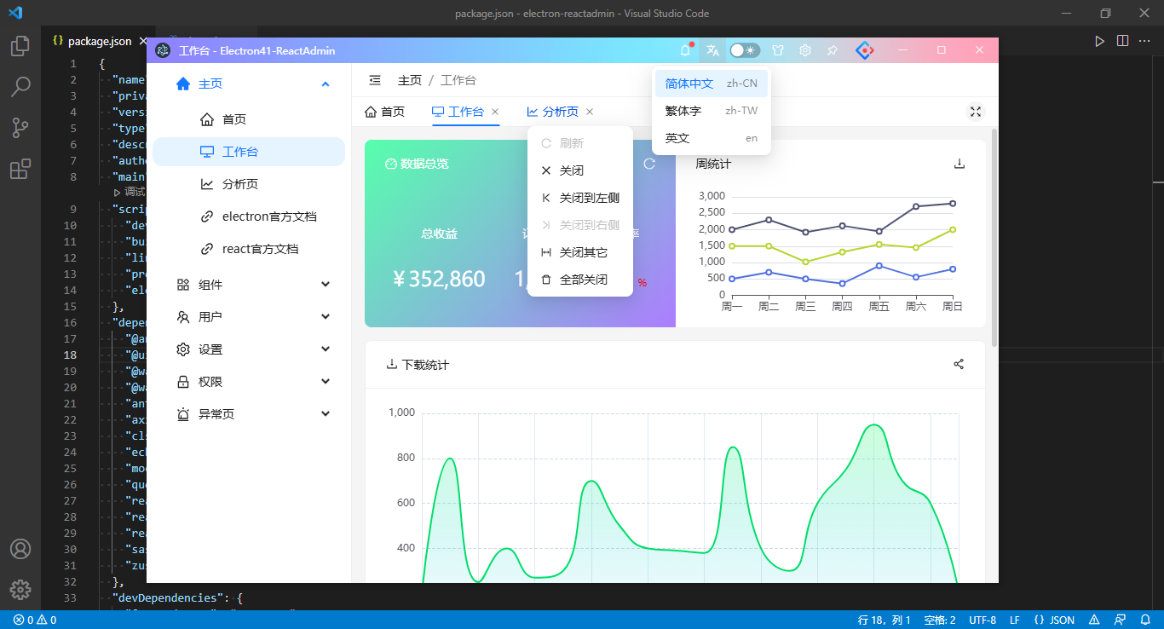Expand the 设置 sidebar menu
This screenshot has width=1164, height=629.
(249, 349)
